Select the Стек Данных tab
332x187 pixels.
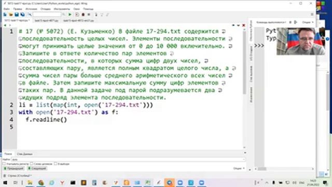(24, 154)
